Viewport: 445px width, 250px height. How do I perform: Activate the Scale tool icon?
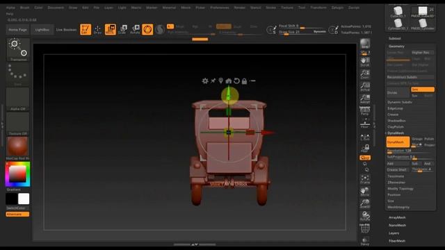(122, 29)
